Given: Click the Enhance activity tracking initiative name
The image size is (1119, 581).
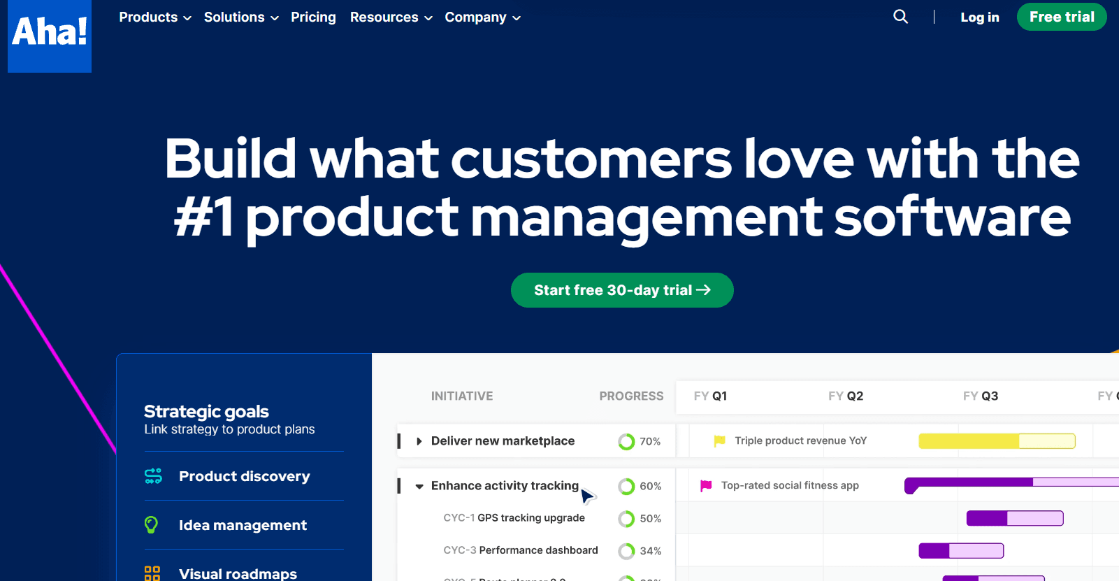Looking at the screenshot, I should (505, 486).
